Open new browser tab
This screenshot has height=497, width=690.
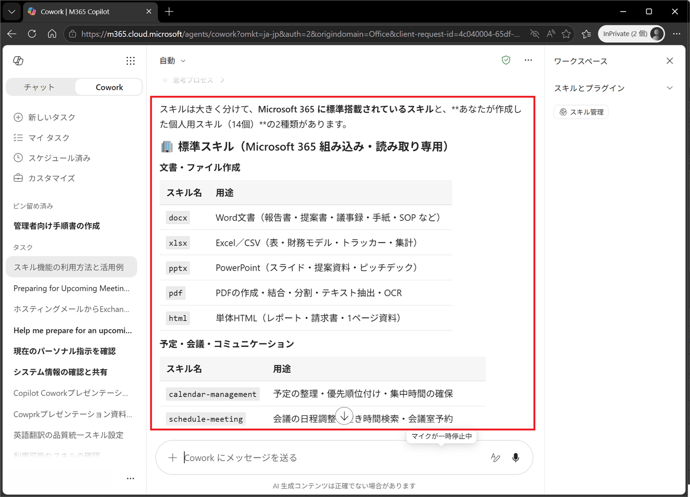tap(169, 12)
